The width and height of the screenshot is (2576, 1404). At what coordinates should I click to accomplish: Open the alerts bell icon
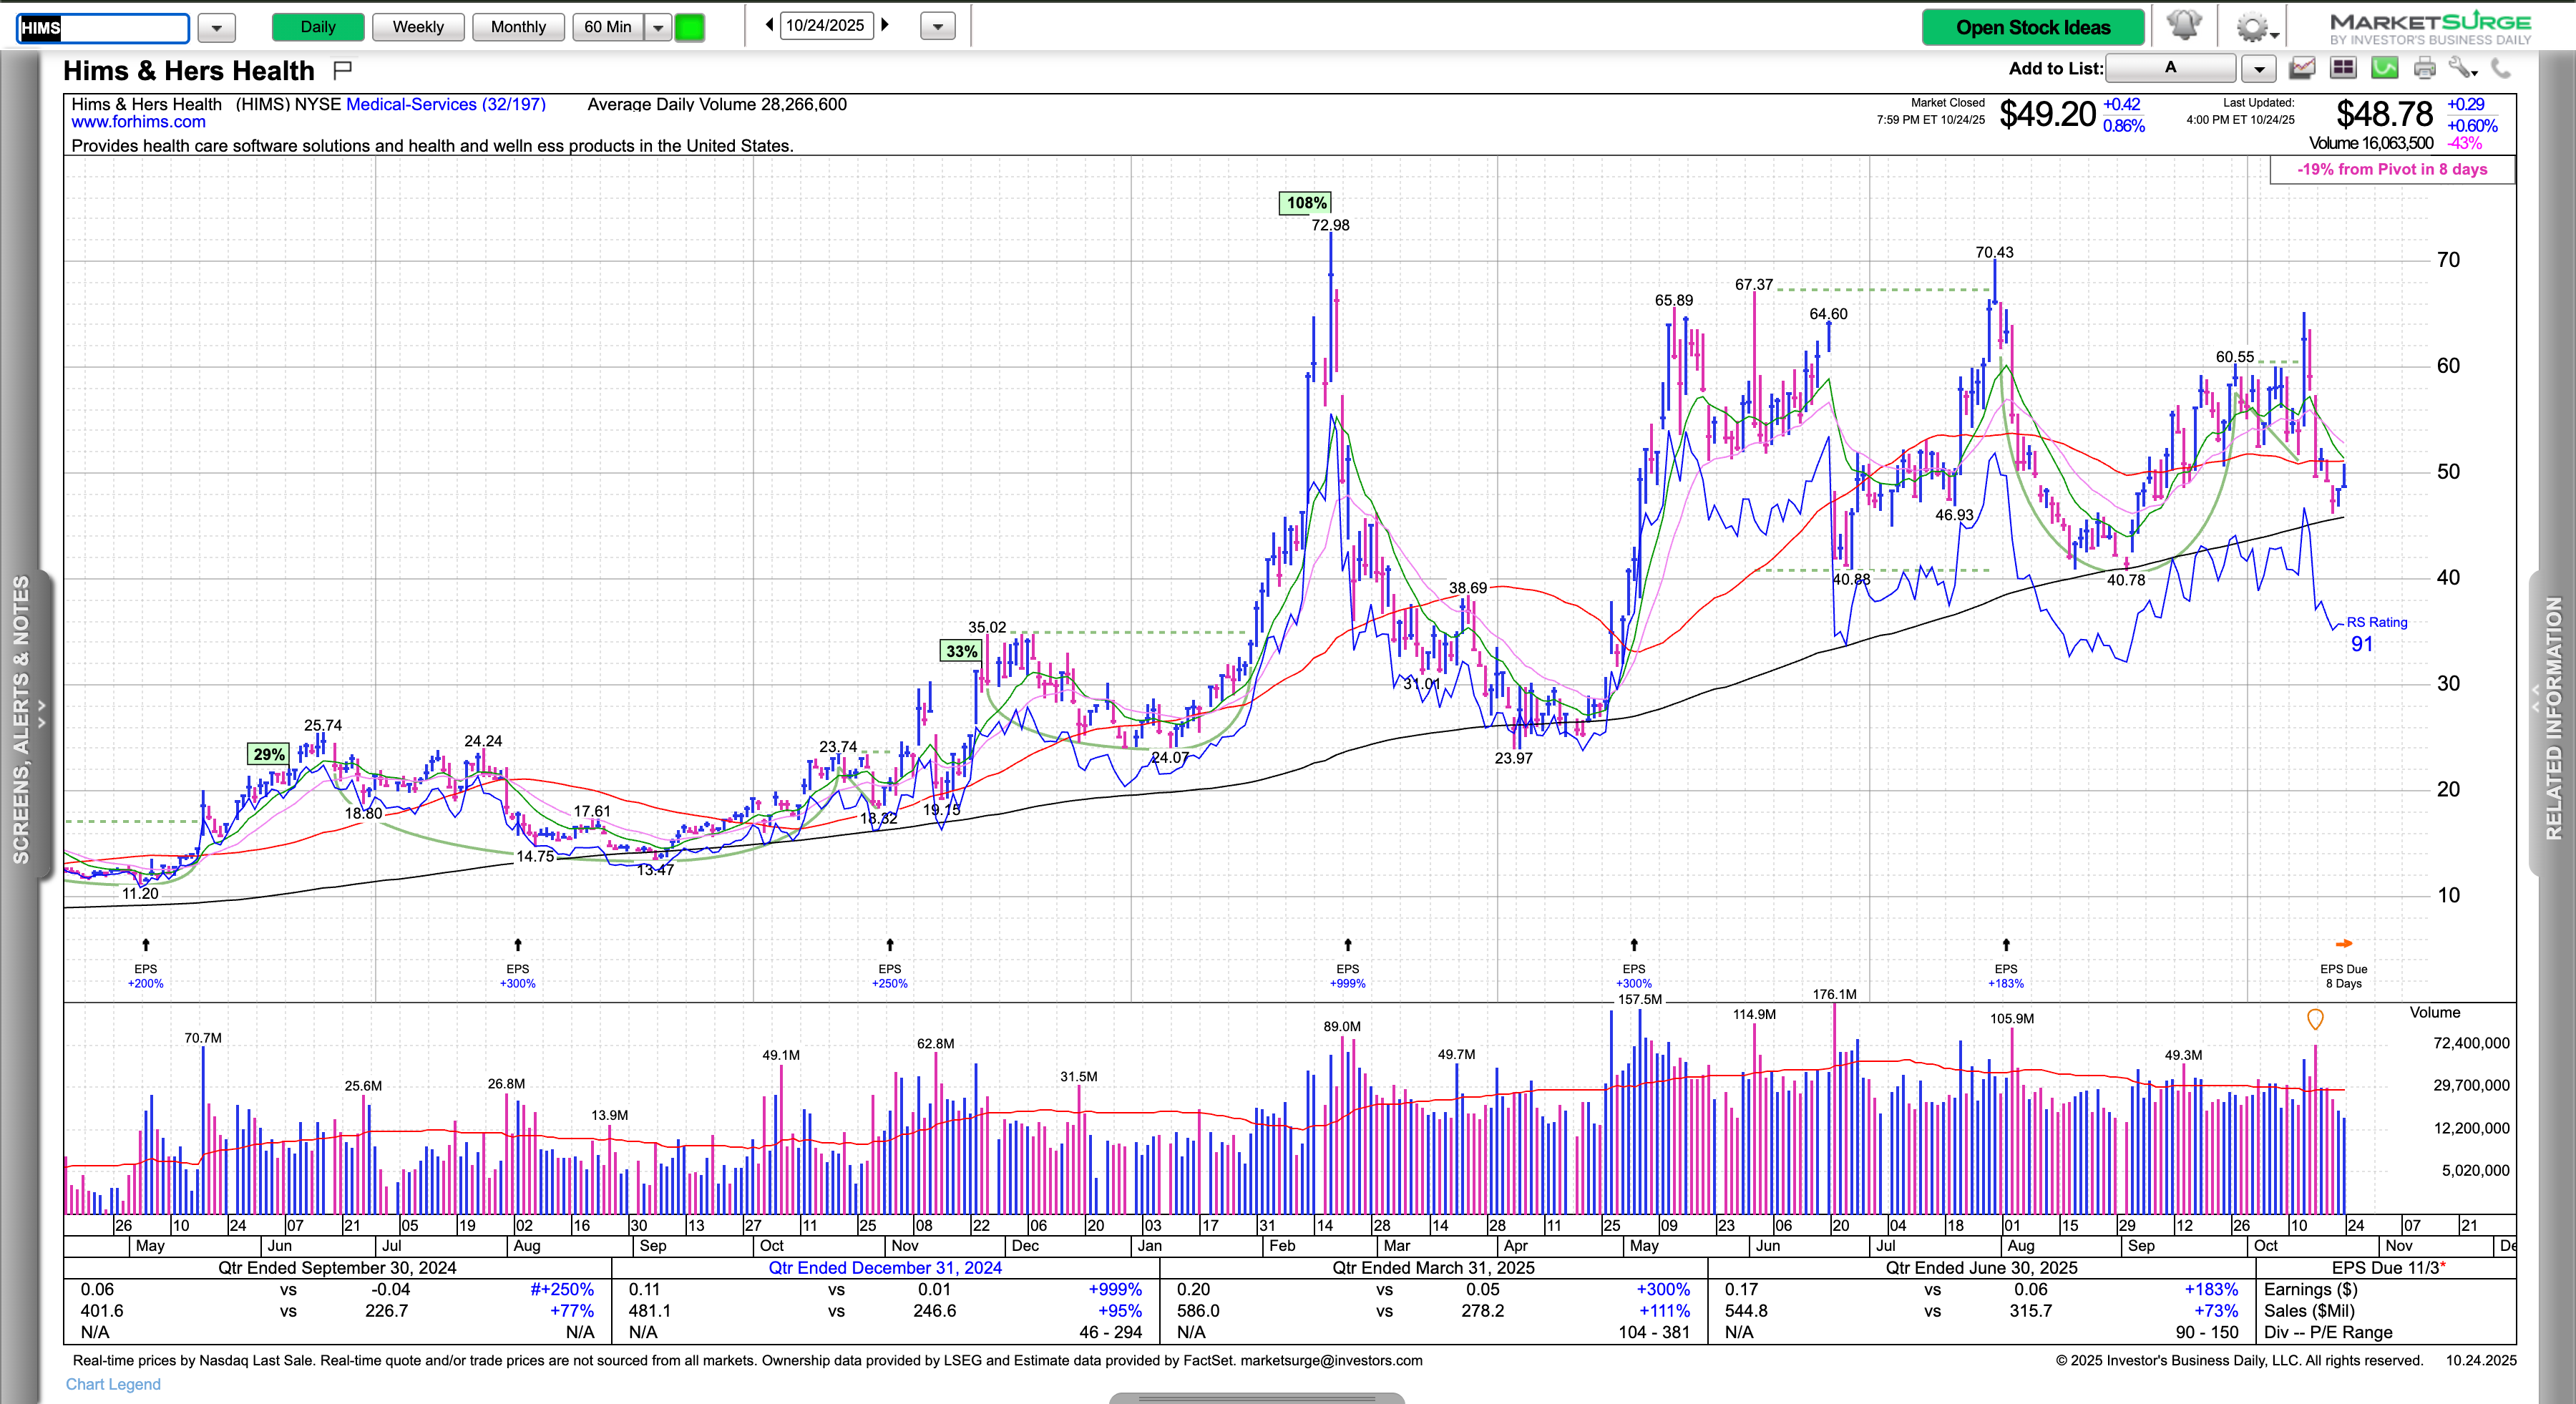point(2184,26)
